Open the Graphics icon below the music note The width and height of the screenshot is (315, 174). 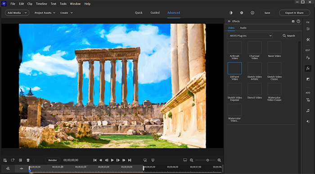pos(308,121)
